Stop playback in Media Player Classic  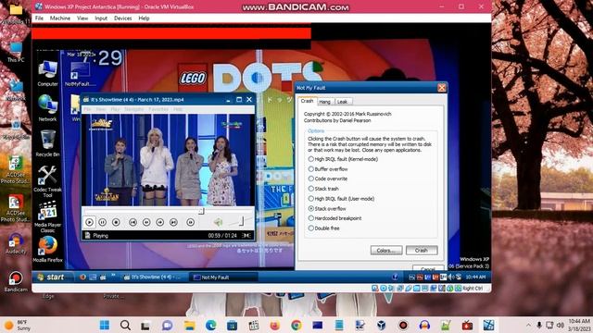116,222
